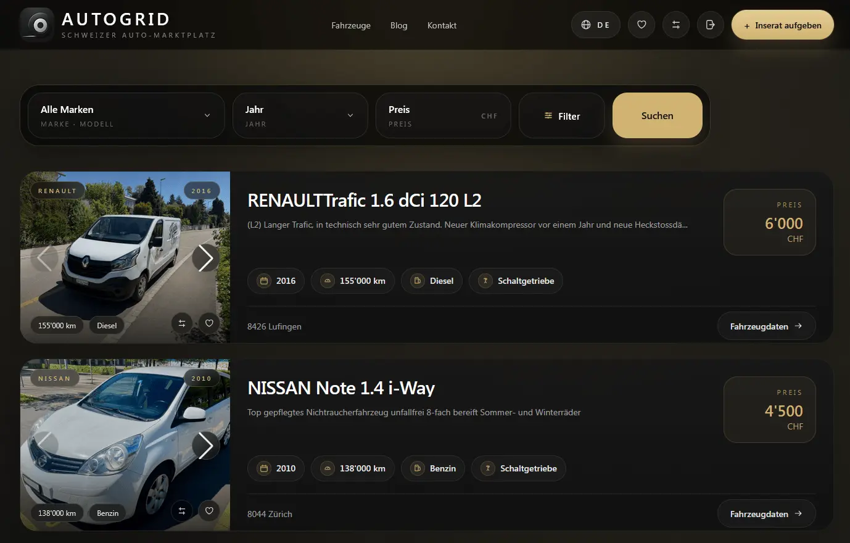Click the Diesel badge on photo

coord(107,325)
